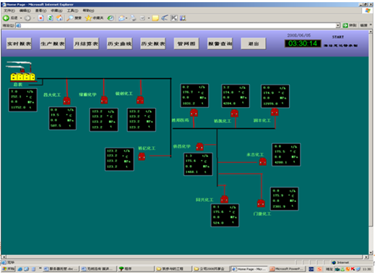Click the 退出 exit button

(254, 43)
